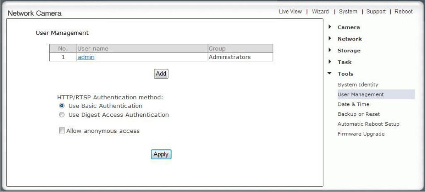Open System Identity in Tools menu
Image resolution: width=425 pixels, height=192 pixels.
pos(358,84)
